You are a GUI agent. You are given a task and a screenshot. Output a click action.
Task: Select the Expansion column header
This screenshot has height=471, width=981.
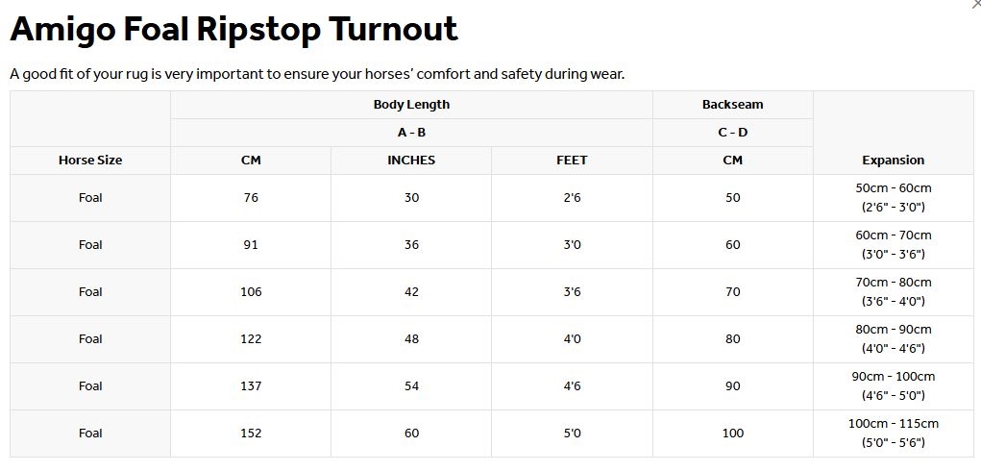893,161
